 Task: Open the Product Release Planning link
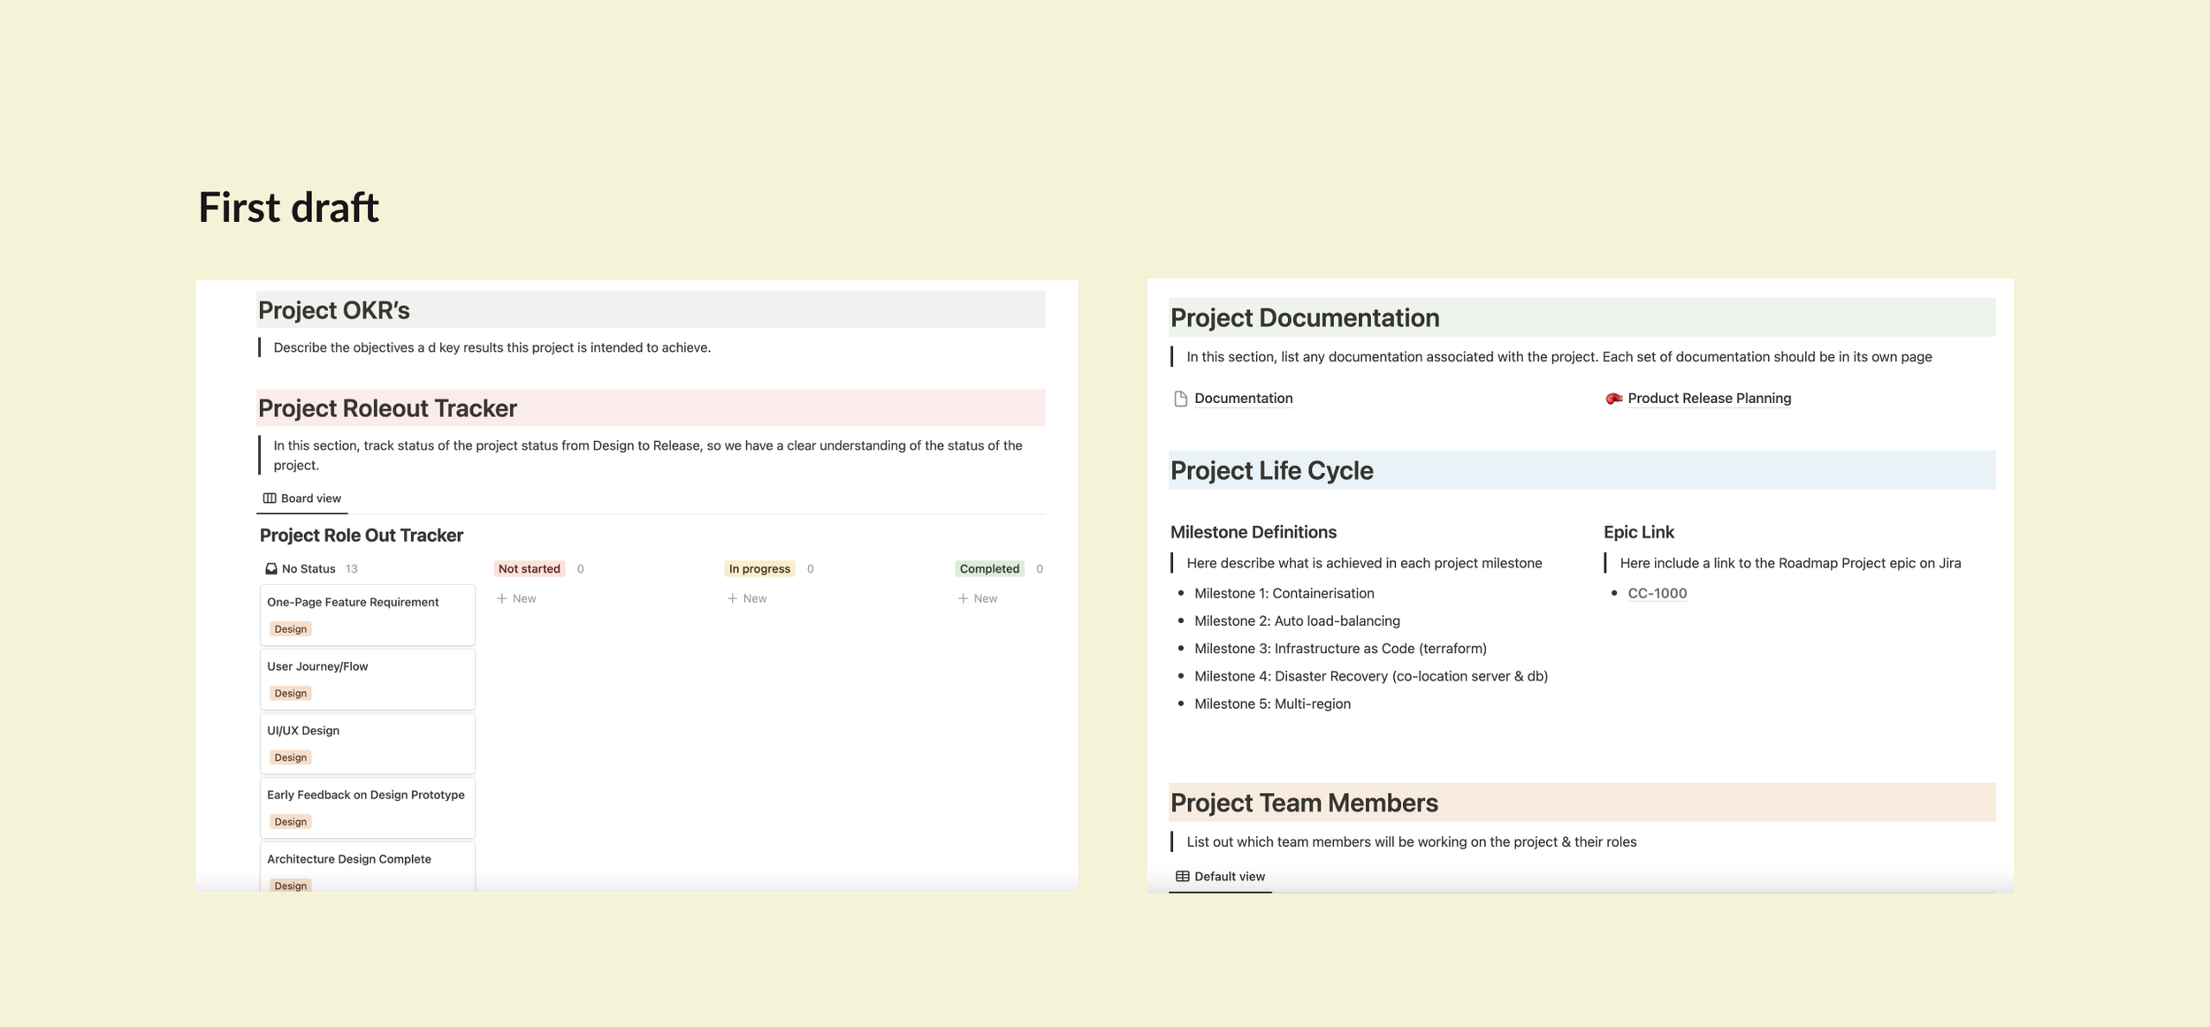(1709, 399)
